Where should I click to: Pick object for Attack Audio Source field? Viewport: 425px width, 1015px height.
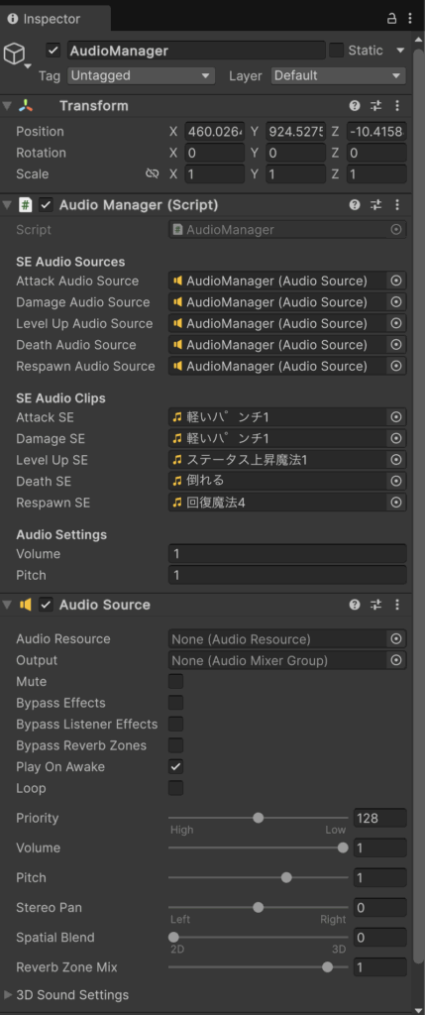[x=396, y=281]
